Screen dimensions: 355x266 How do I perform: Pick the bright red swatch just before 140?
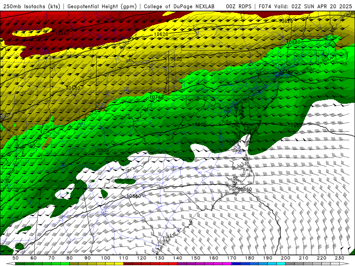pos(173,264)
